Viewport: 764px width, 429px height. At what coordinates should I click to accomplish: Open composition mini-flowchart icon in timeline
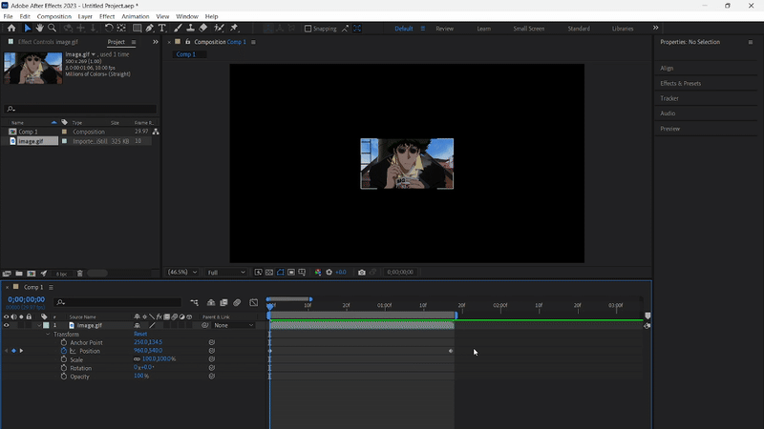click(195, 302)
